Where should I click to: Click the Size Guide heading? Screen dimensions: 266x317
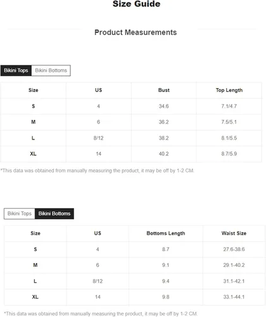[136, 4]
